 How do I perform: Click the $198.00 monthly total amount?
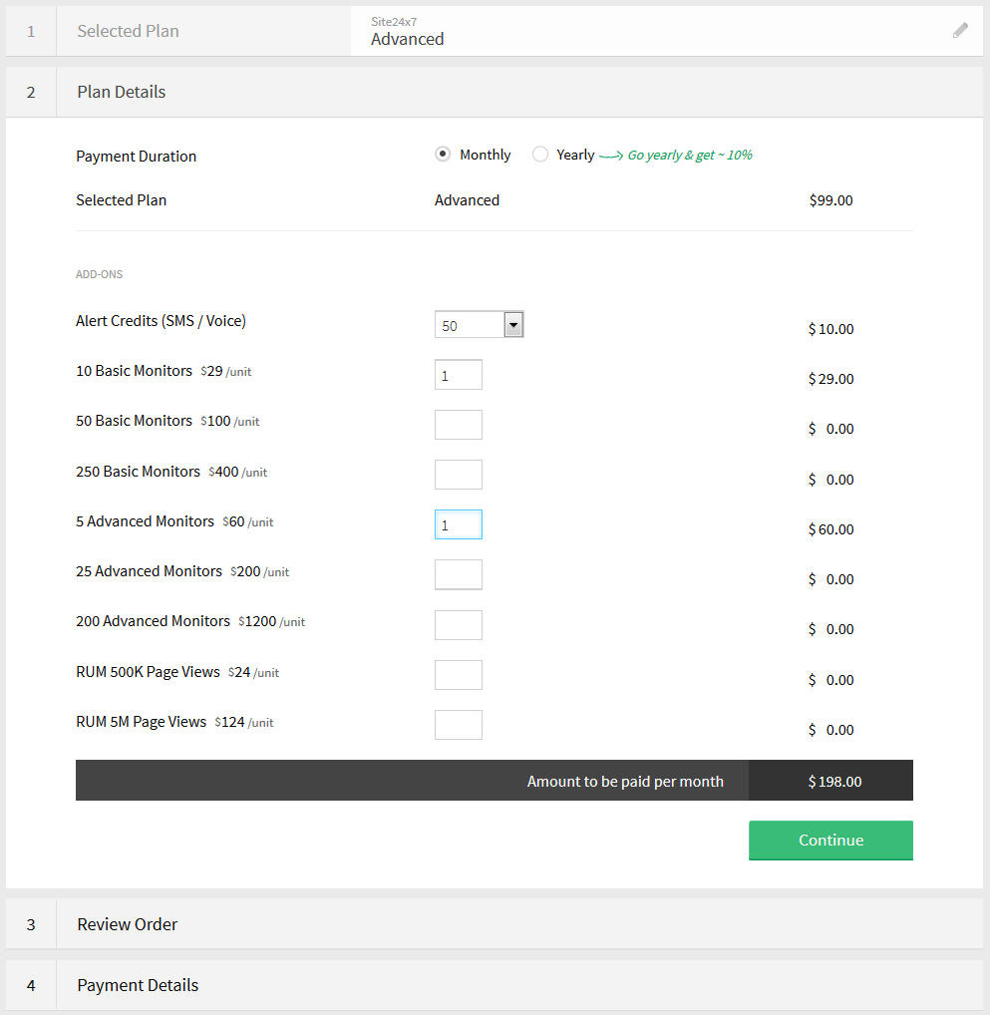(834, 782)
